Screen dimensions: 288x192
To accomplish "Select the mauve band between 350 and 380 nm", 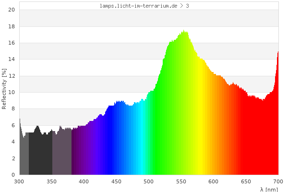I will pyautogui.click(x=62, y=154).
